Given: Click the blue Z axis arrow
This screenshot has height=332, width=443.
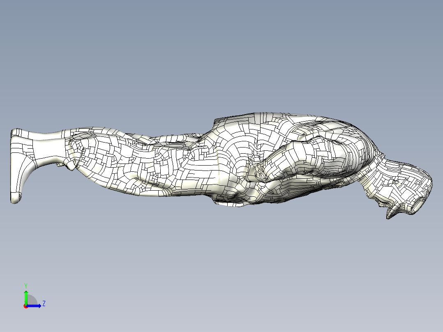Looking at the screenshot, I should [x=34, y=306].
